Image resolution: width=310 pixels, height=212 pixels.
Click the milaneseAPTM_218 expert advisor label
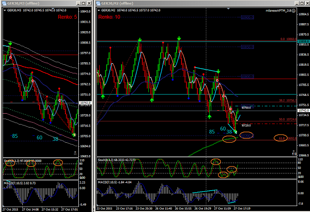click(278, 11)
